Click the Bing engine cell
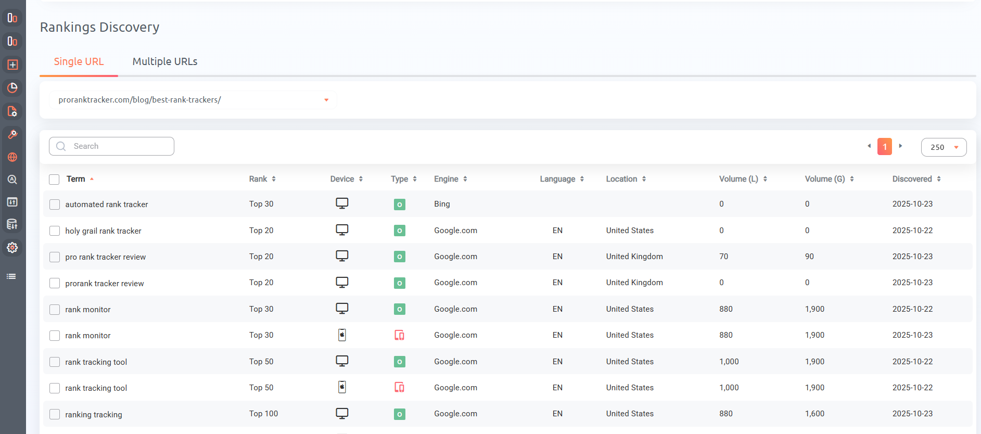 pyautogui.click(x=442, y=204)
